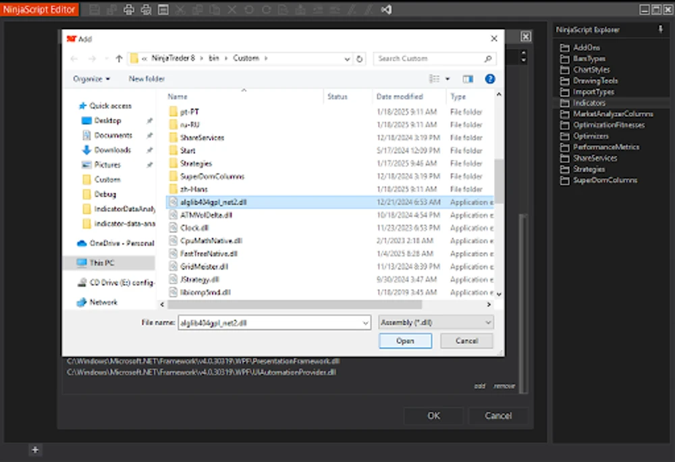This screenshot has width=675, height=462.
Task: Click OK in the References window
Action: [x=433, y=416]
